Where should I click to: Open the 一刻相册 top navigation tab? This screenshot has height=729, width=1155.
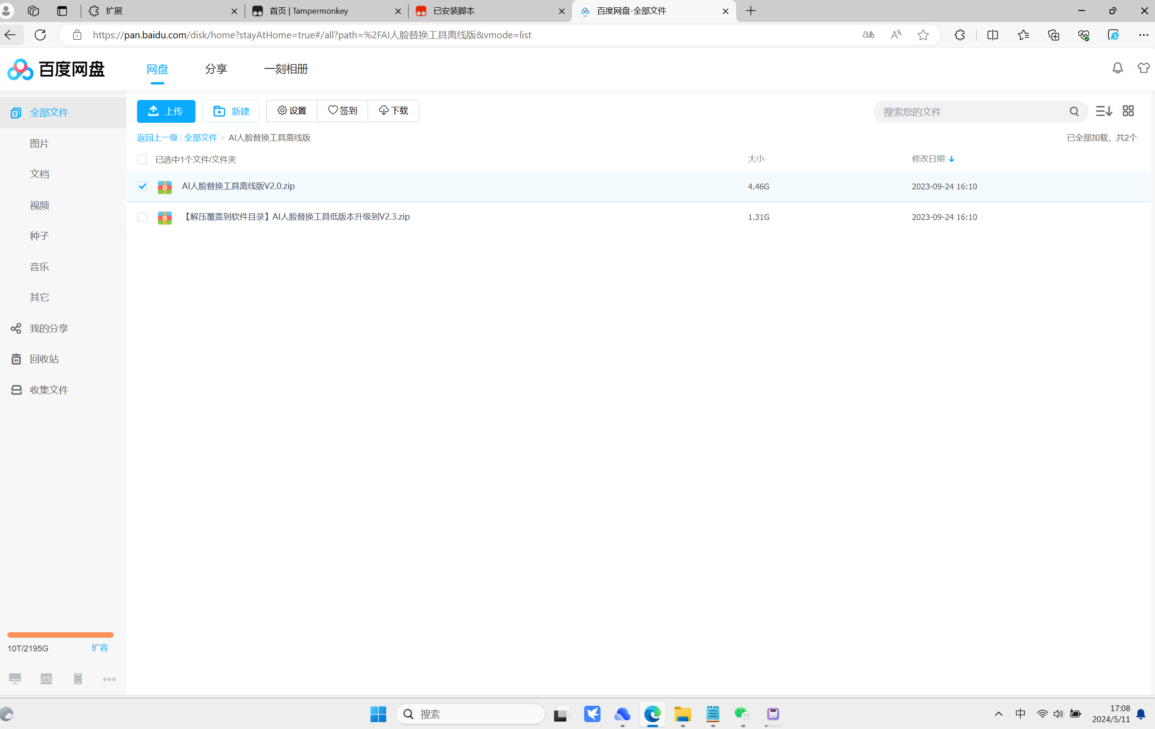click(x=286, y=69)
